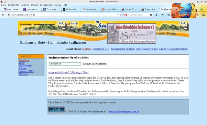
Task: Click the Startseite main menu link
Action: [87, 49]
